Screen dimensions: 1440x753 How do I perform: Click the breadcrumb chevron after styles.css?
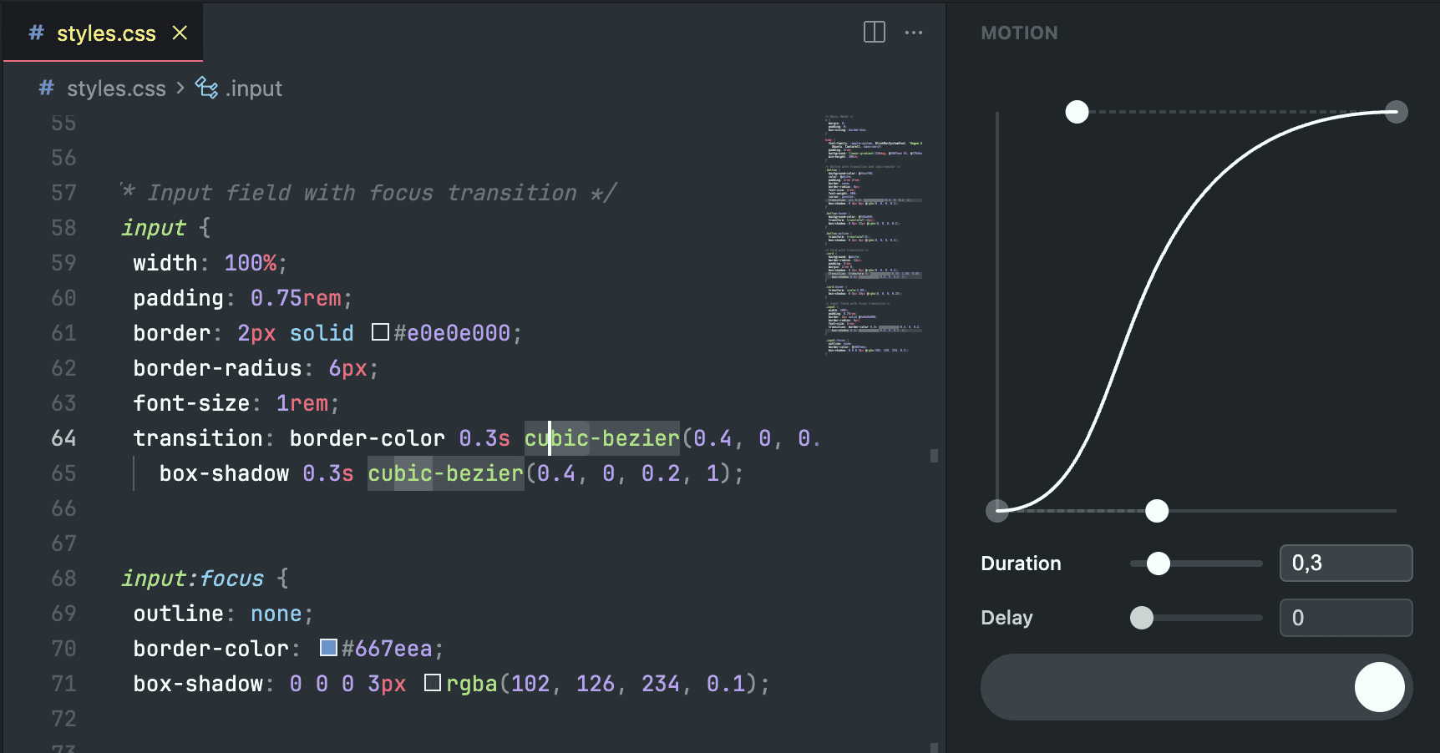(180, 88)
